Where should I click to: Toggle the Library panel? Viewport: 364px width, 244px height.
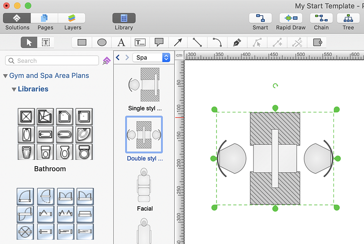[x=124, y=18]
